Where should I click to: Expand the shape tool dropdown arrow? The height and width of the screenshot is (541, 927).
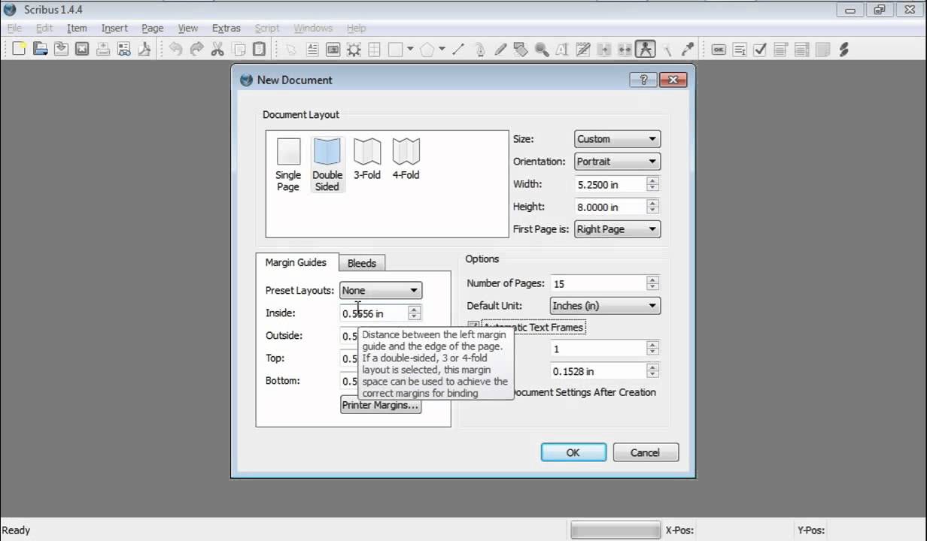(x=410, y=49)
